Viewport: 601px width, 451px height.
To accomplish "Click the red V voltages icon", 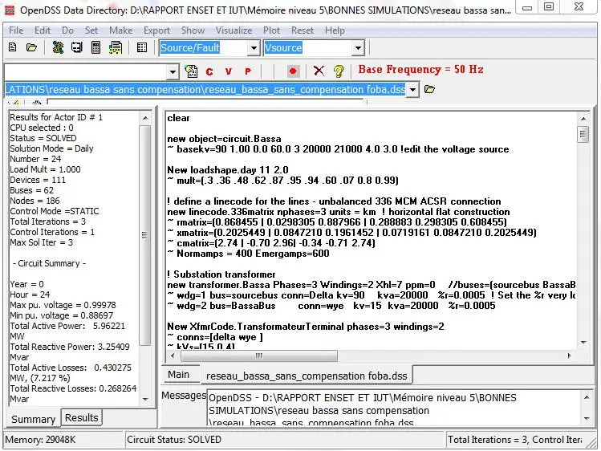I will [229, 71].
